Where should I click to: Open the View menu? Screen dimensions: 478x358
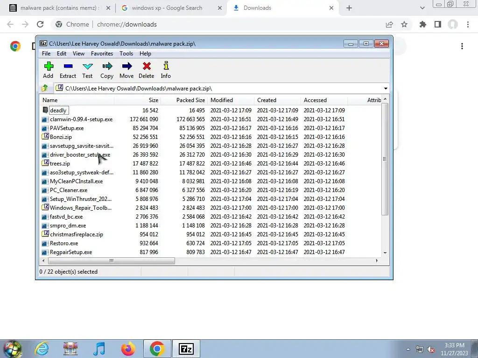tap(78, 54)
